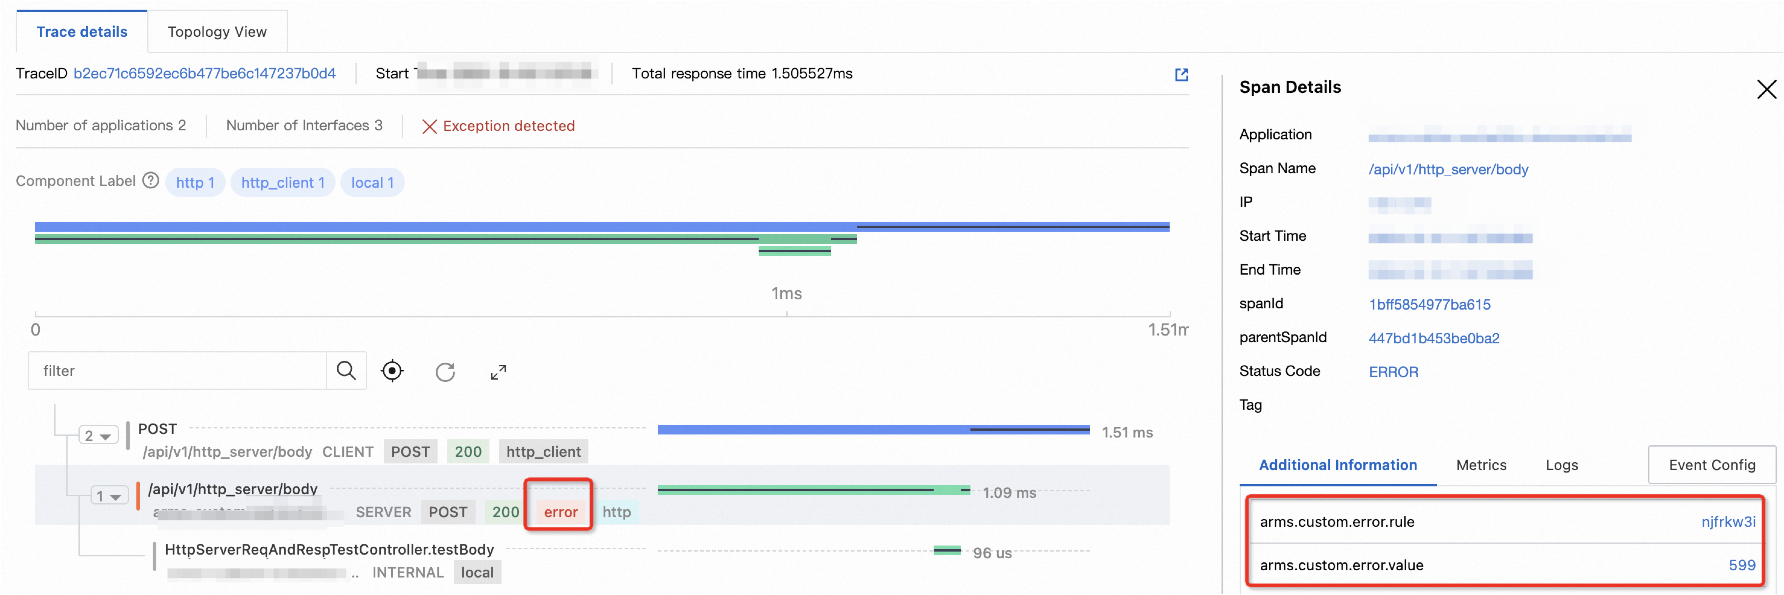Click the refresh circular arrow icon

(x=445, y=372)
